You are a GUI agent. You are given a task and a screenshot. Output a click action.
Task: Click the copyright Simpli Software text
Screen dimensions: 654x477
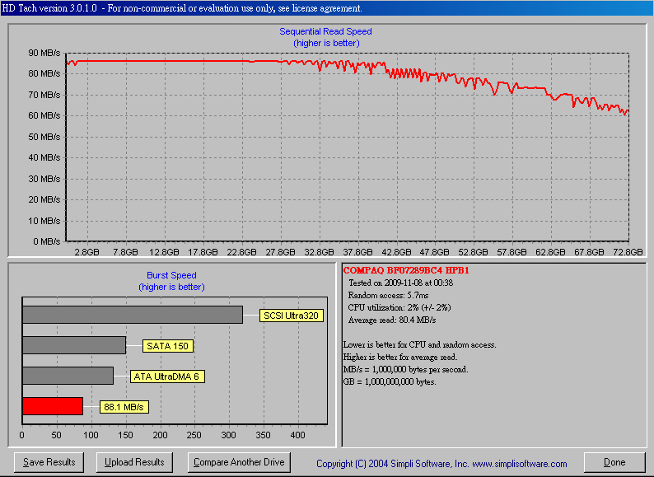coord(441,464)
